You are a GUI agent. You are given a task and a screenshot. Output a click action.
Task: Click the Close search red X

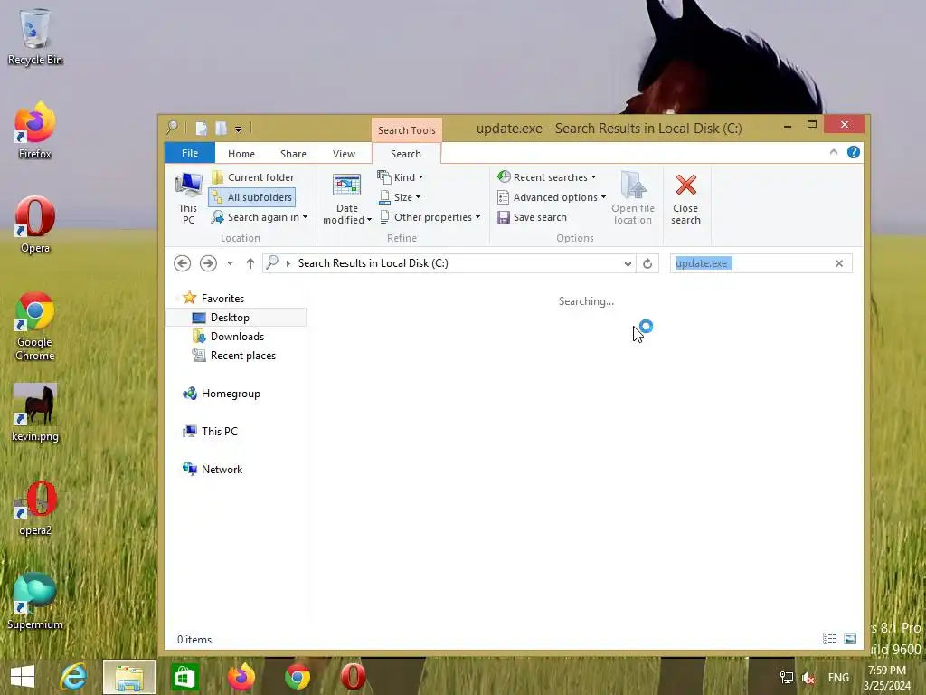[x=685, y=198]
